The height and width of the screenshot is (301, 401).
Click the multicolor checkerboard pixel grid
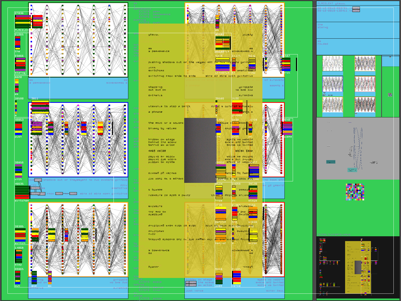click(355, 192)
